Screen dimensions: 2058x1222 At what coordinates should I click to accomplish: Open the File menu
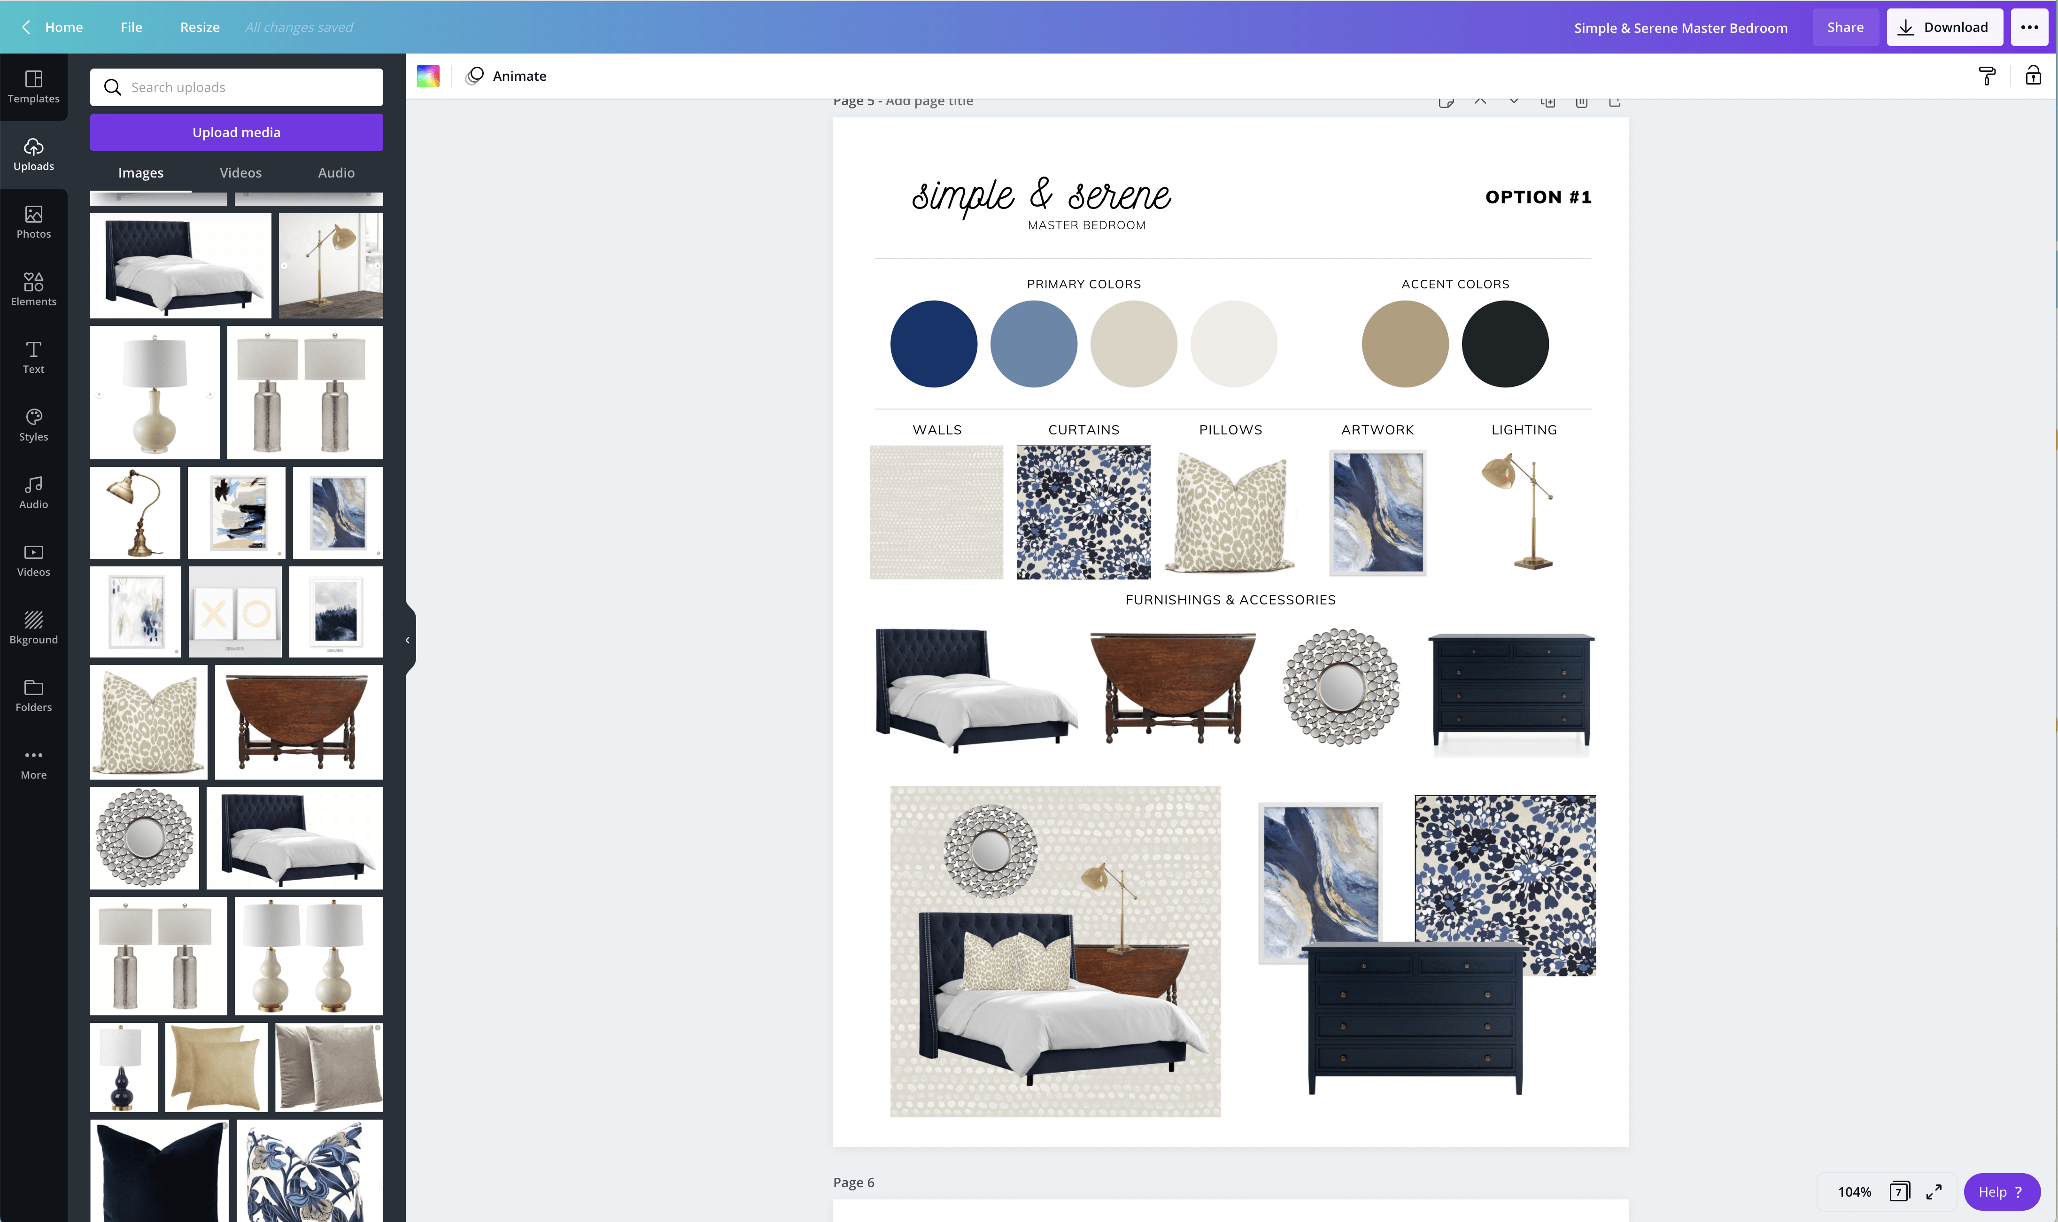(131, 27)
